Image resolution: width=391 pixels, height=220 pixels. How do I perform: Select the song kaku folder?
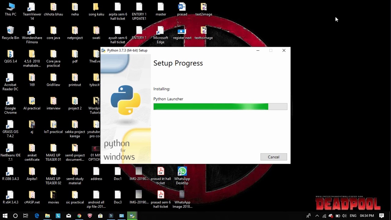tap(96, 9)
